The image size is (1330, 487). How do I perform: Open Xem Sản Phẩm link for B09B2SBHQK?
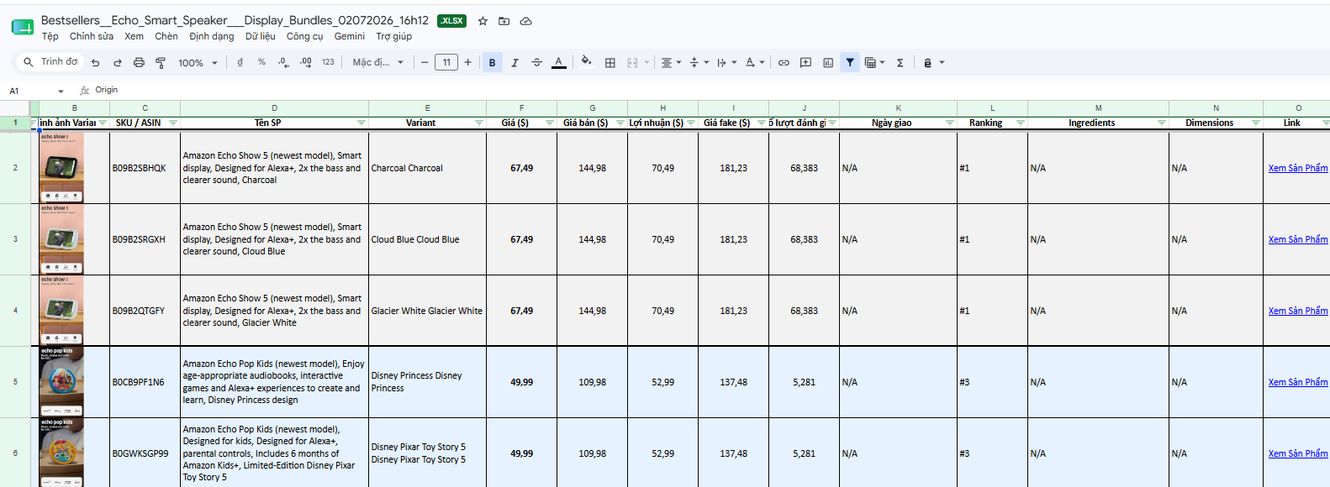click(1298, 168)
